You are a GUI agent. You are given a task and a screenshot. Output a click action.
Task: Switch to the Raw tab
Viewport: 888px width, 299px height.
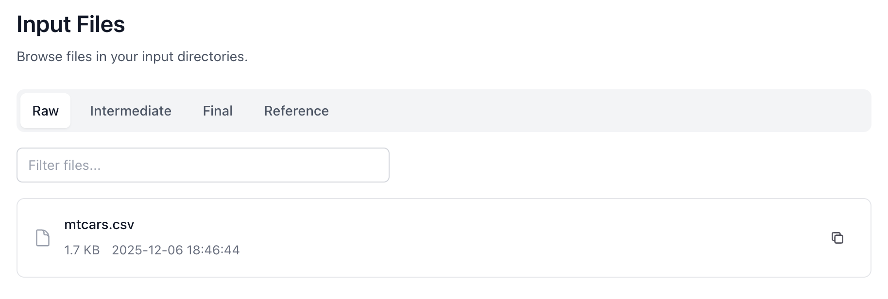pyautogui.click(x=45, y=111)
